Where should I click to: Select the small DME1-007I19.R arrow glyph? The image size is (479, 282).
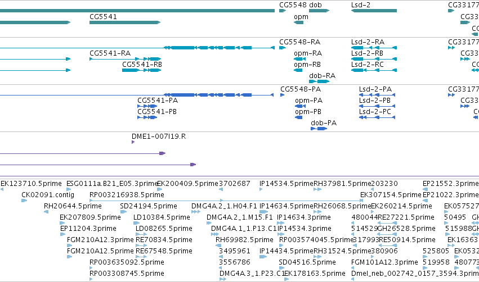pyautogui.click(x=133, y=142)
